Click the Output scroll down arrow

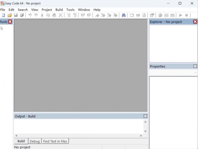(145, 131)
